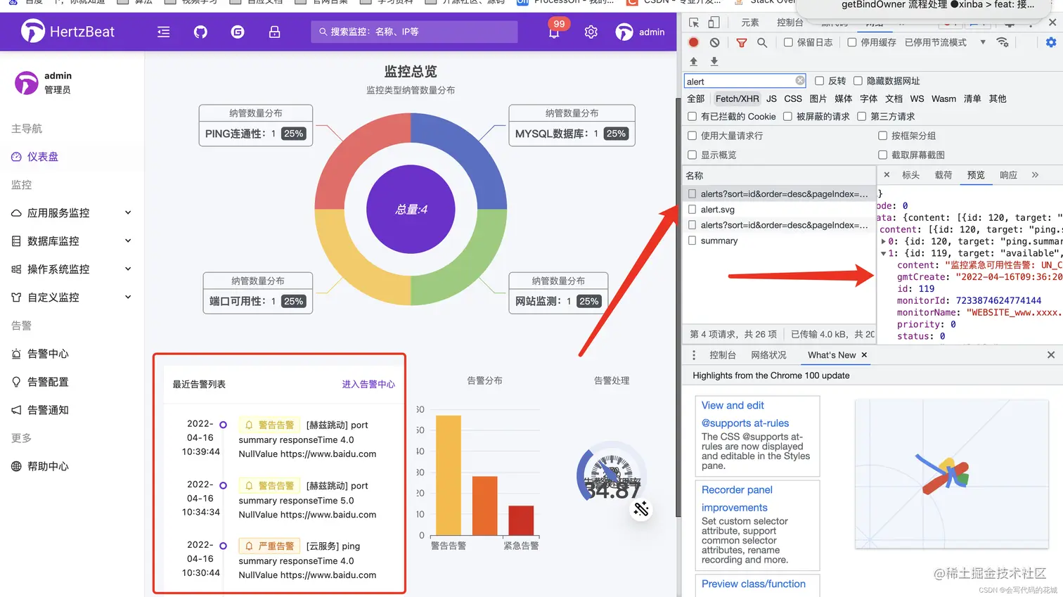
Task: Stop recording network log red button
Action: tap(694, 42)
